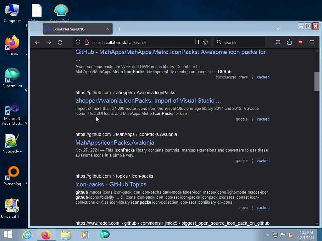
Task: Open cached link for ahopper/Avalonia.IconPacks result
Action: click(263, 119)
